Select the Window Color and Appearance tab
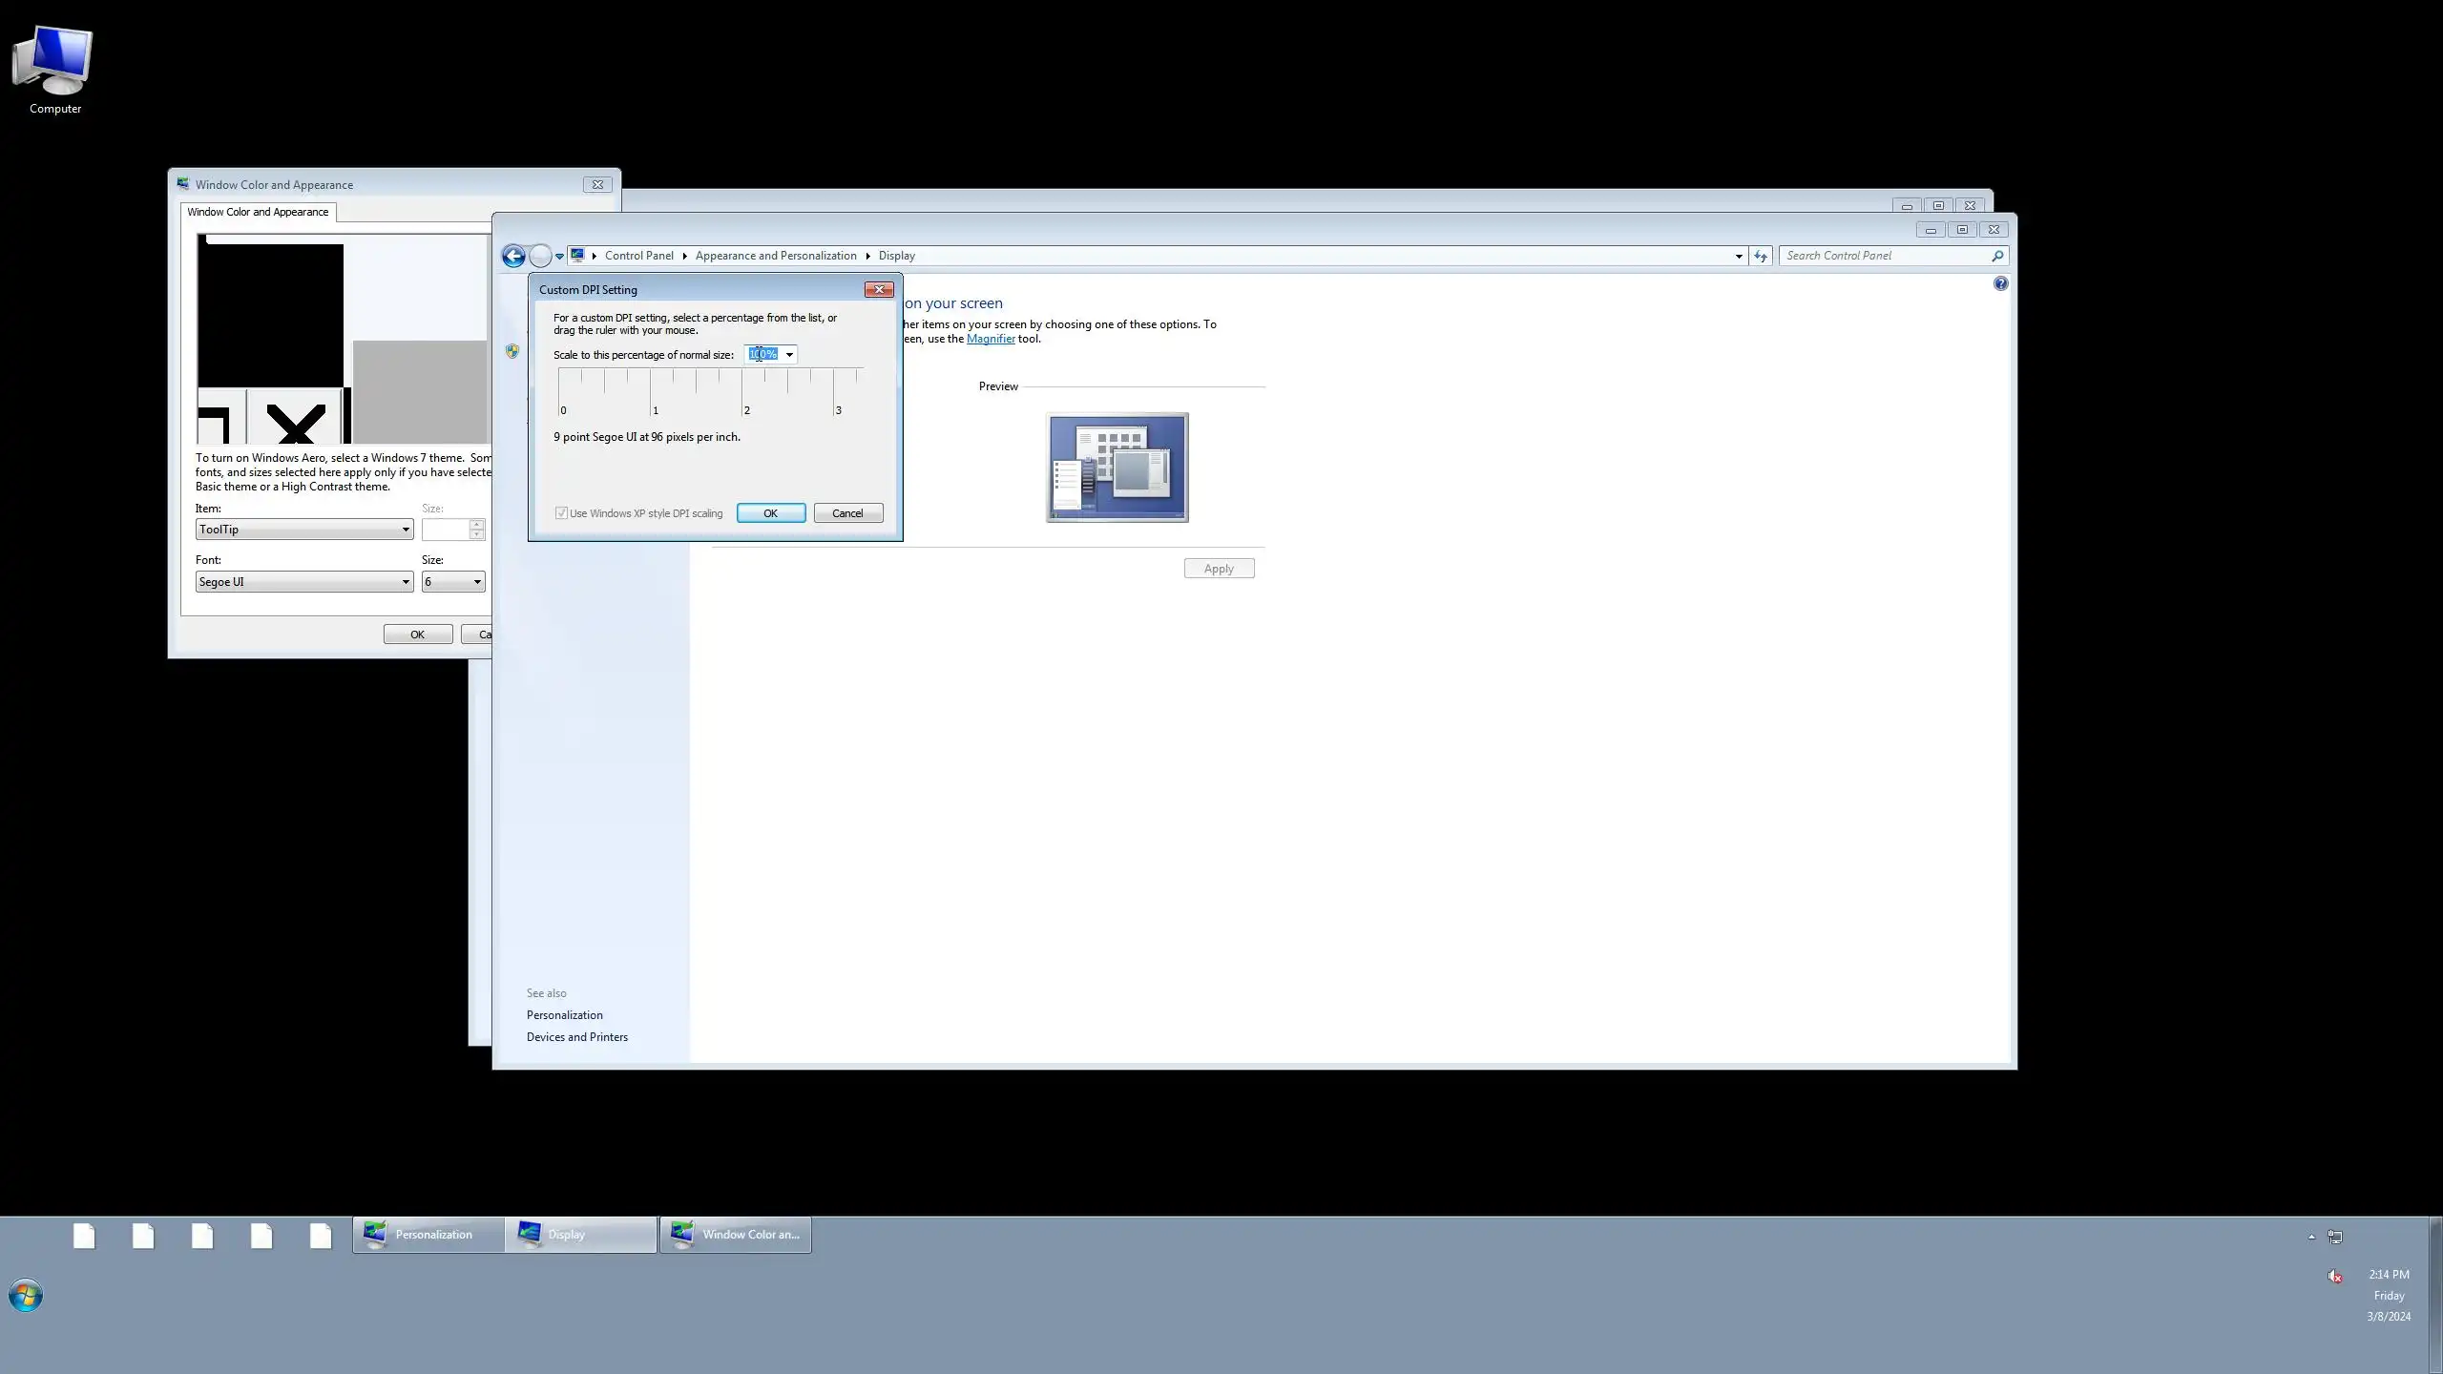The image size is (2443, 1374). coord(258,212)
